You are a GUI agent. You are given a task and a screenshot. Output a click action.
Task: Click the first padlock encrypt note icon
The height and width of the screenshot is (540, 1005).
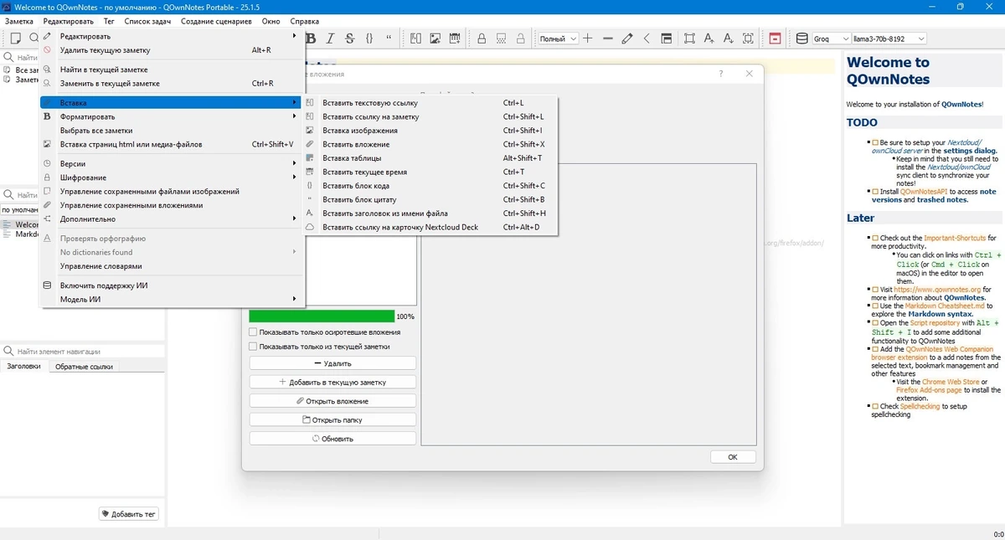[x=482, y=39]
